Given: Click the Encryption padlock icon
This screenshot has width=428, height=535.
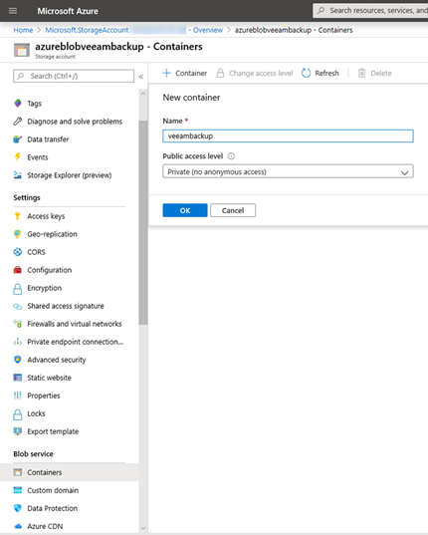Looking at the screenshot, I should 17,288.
